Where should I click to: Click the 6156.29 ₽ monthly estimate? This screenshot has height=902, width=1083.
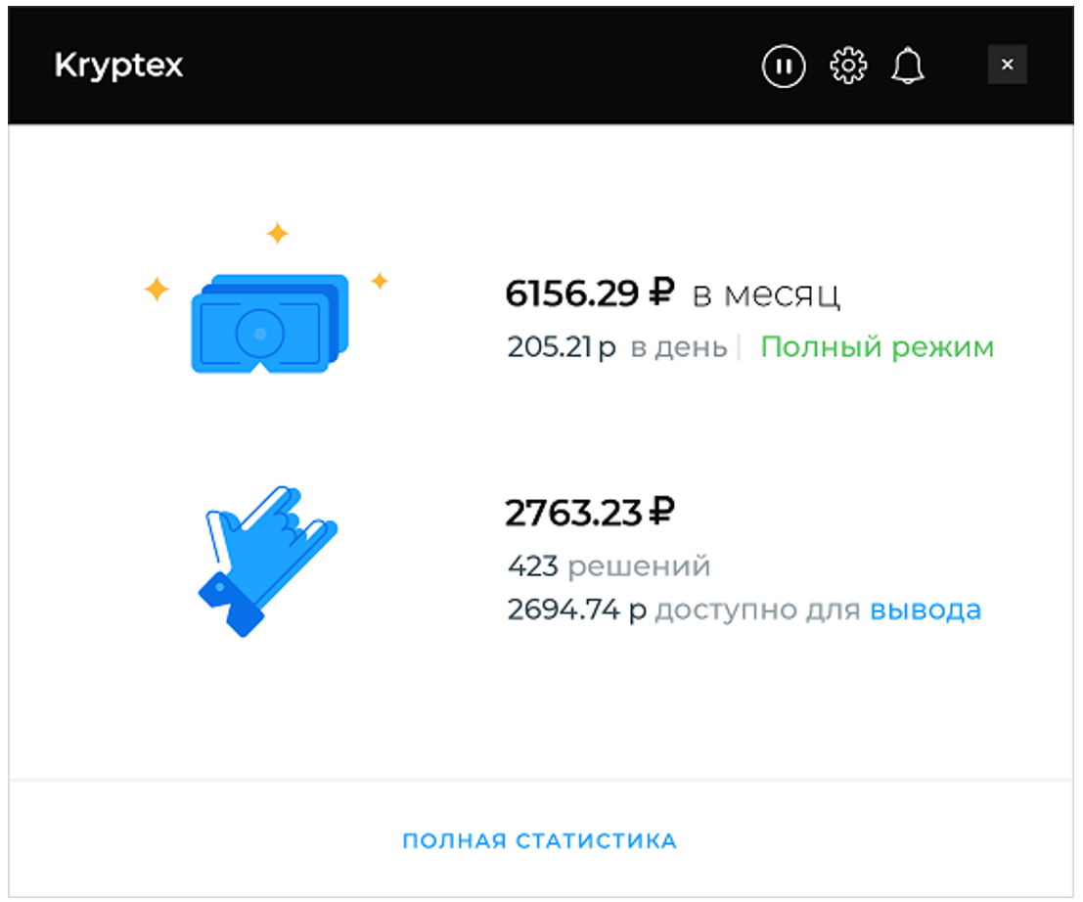coord(589,293)
